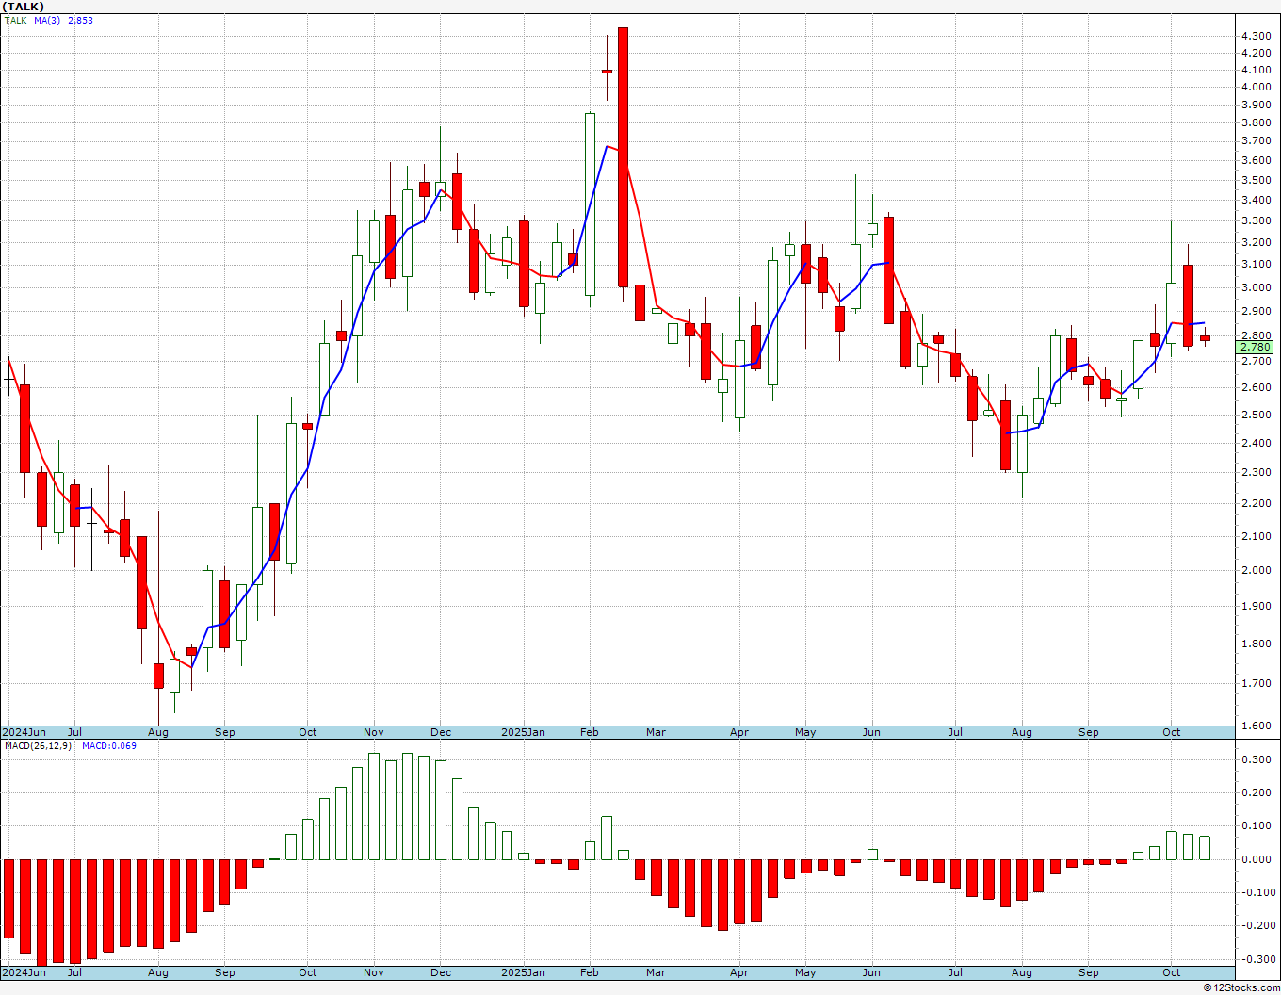The image size is (1281, 995).
Task: Click the 0.300 MACD axis label
Action: [x=1257, y=759]
